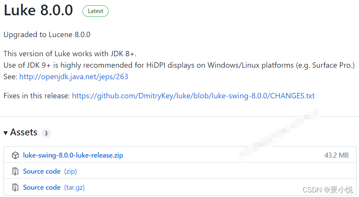Viewport: 359px width, 197px height.
Task: Open the openjdk.java.net/jeps/263 link
Action: pyautogui.click(x=74, y=77)
